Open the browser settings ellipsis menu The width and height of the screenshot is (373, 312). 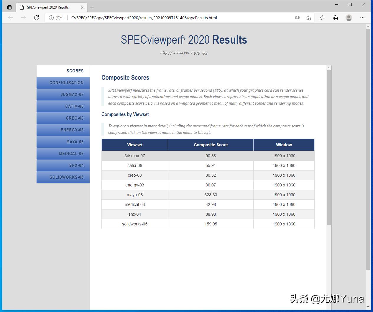point(362,18)
